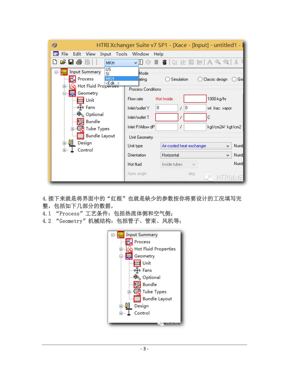Open the Tools menu

point(122,54)
